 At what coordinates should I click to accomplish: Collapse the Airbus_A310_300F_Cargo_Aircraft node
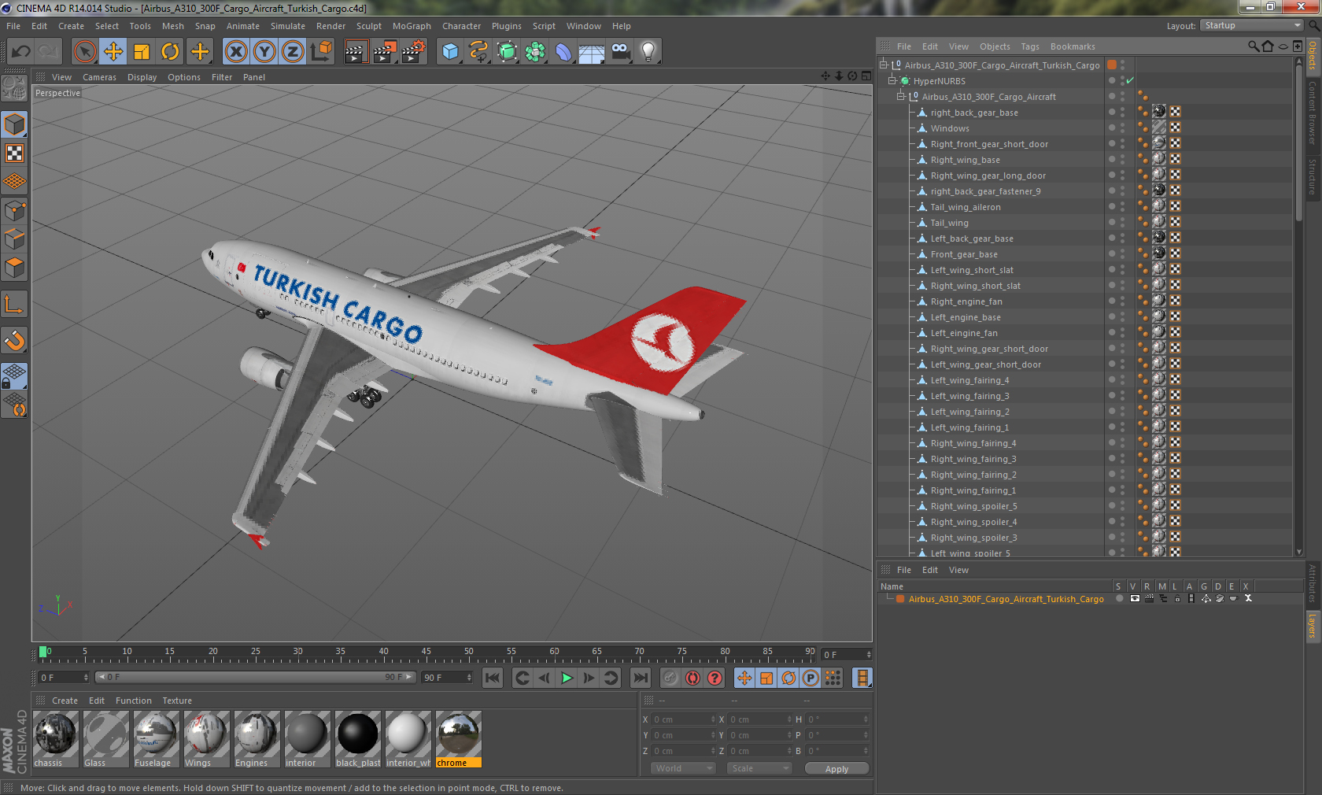901,96
